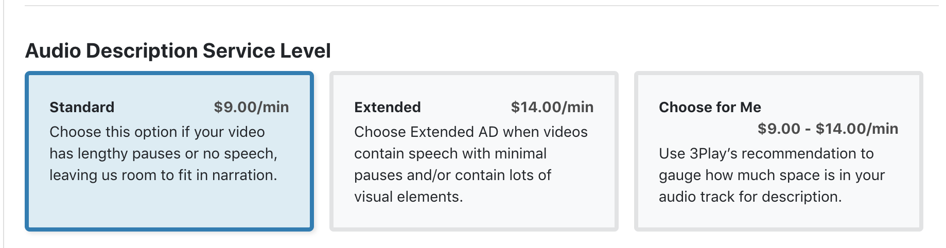This screenshot has width=946, height=248.
Task: Click the Audio Description Service Level heading
Action: [178, 51]
